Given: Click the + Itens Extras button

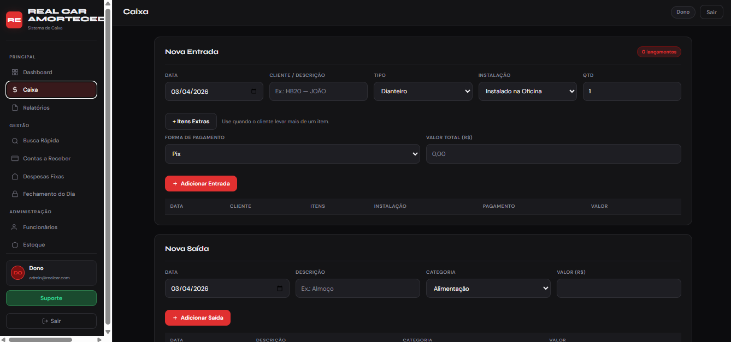Looking at the screenshot, I should click(191, 122).
